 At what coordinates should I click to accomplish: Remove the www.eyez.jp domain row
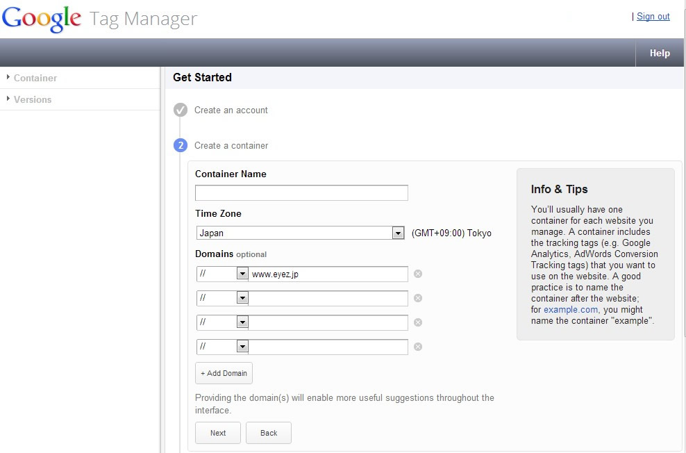click(x=418, y=274)
